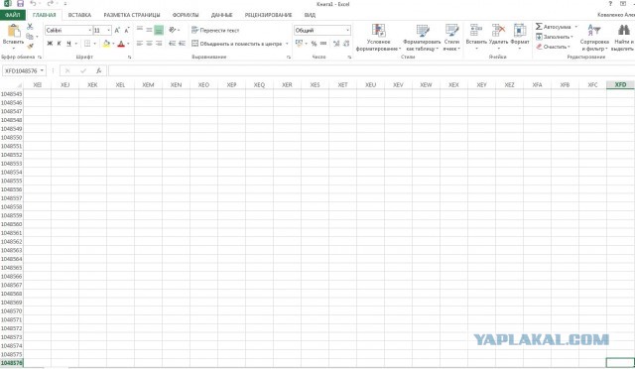Insert function with fx button
Screen dimensions: 635x369
[98, 70]
